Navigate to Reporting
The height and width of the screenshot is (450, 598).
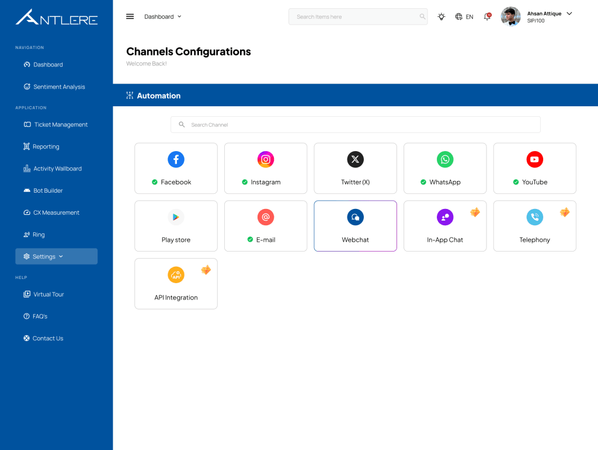[41, 146]
